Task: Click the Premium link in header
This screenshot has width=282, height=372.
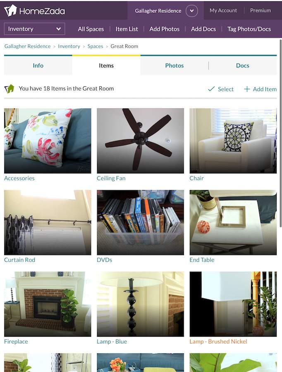Action: pyautogui.click(x=260, y=10)
